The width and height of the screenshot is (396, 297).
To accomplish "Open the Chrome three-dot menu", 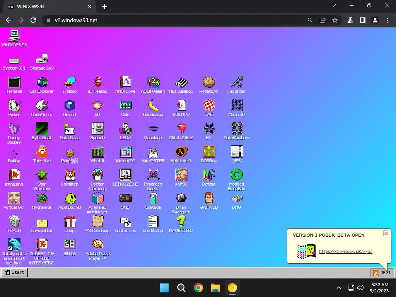I will click(387, 20).
